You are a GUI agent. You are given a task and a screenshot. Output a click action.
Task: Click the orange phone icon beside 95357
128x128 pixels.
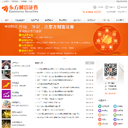84,12
